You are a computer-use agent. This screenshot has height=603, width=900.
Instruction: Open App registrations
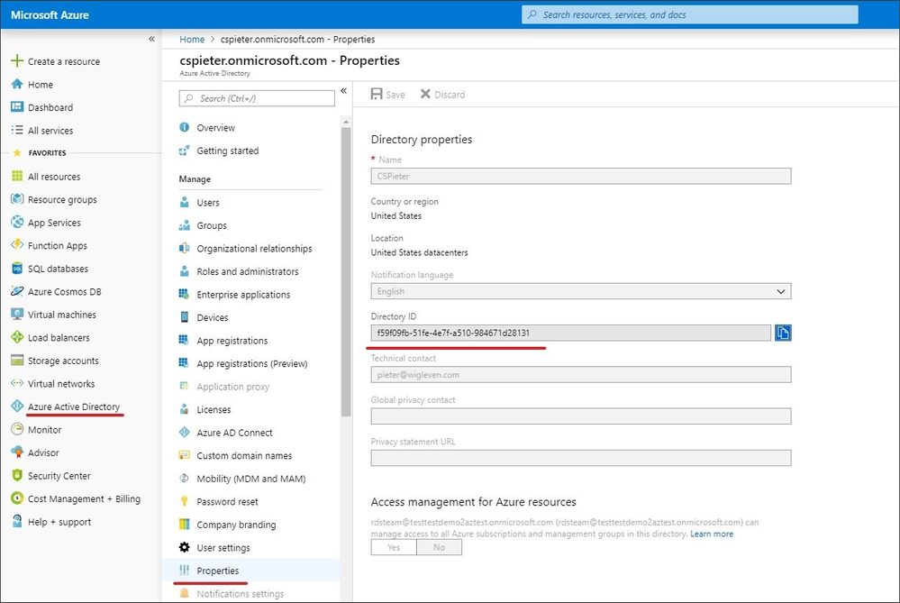[x=232, y=341]
